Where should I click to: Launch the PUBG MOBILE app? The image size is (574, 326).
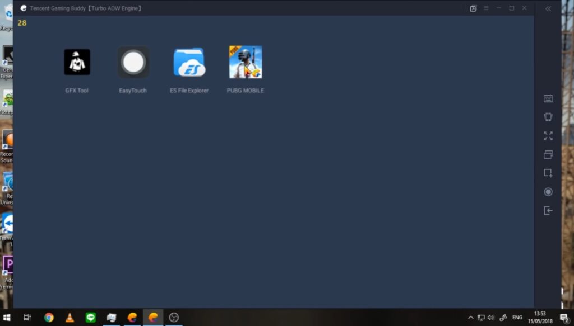[246, 62]
